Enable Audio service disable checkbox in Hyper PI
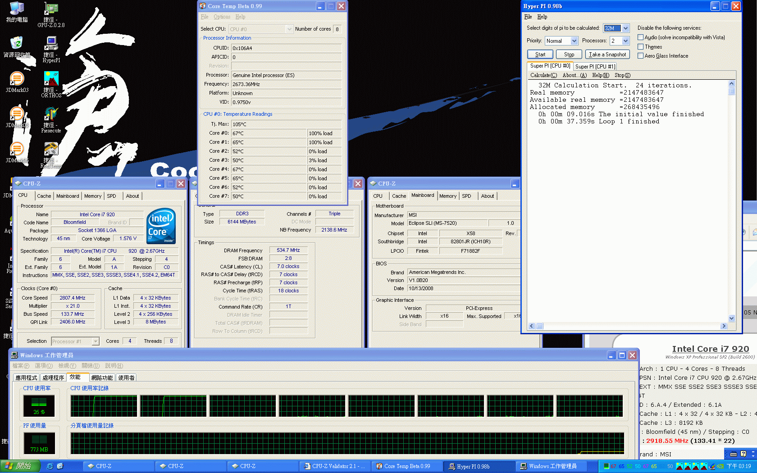This screenshot has height=473, width=757. click(640, 37)
